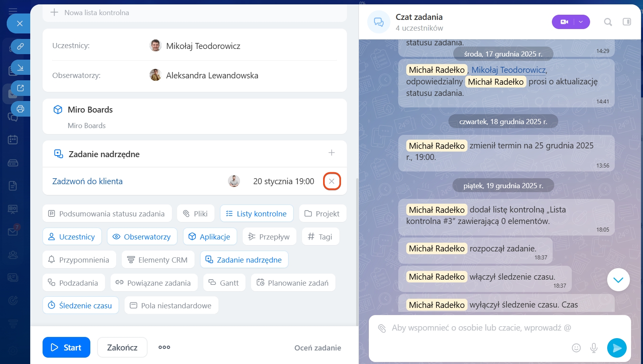Screen dimensions: 643x364
Task: Click the copy link icon in side panel
Action: 20,47
